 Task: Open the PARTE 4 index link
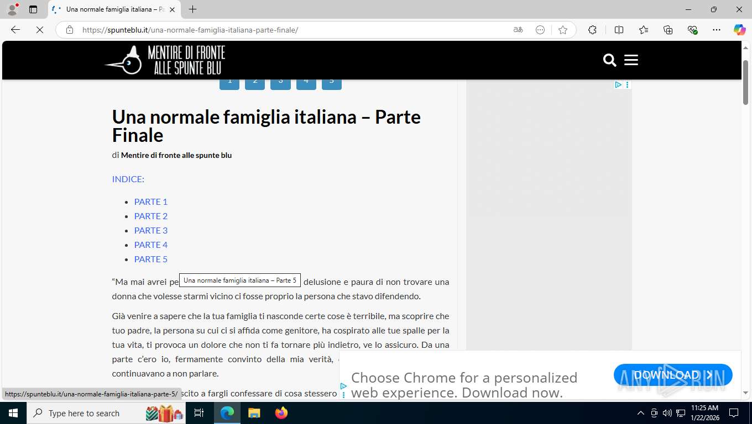point(151,245)
